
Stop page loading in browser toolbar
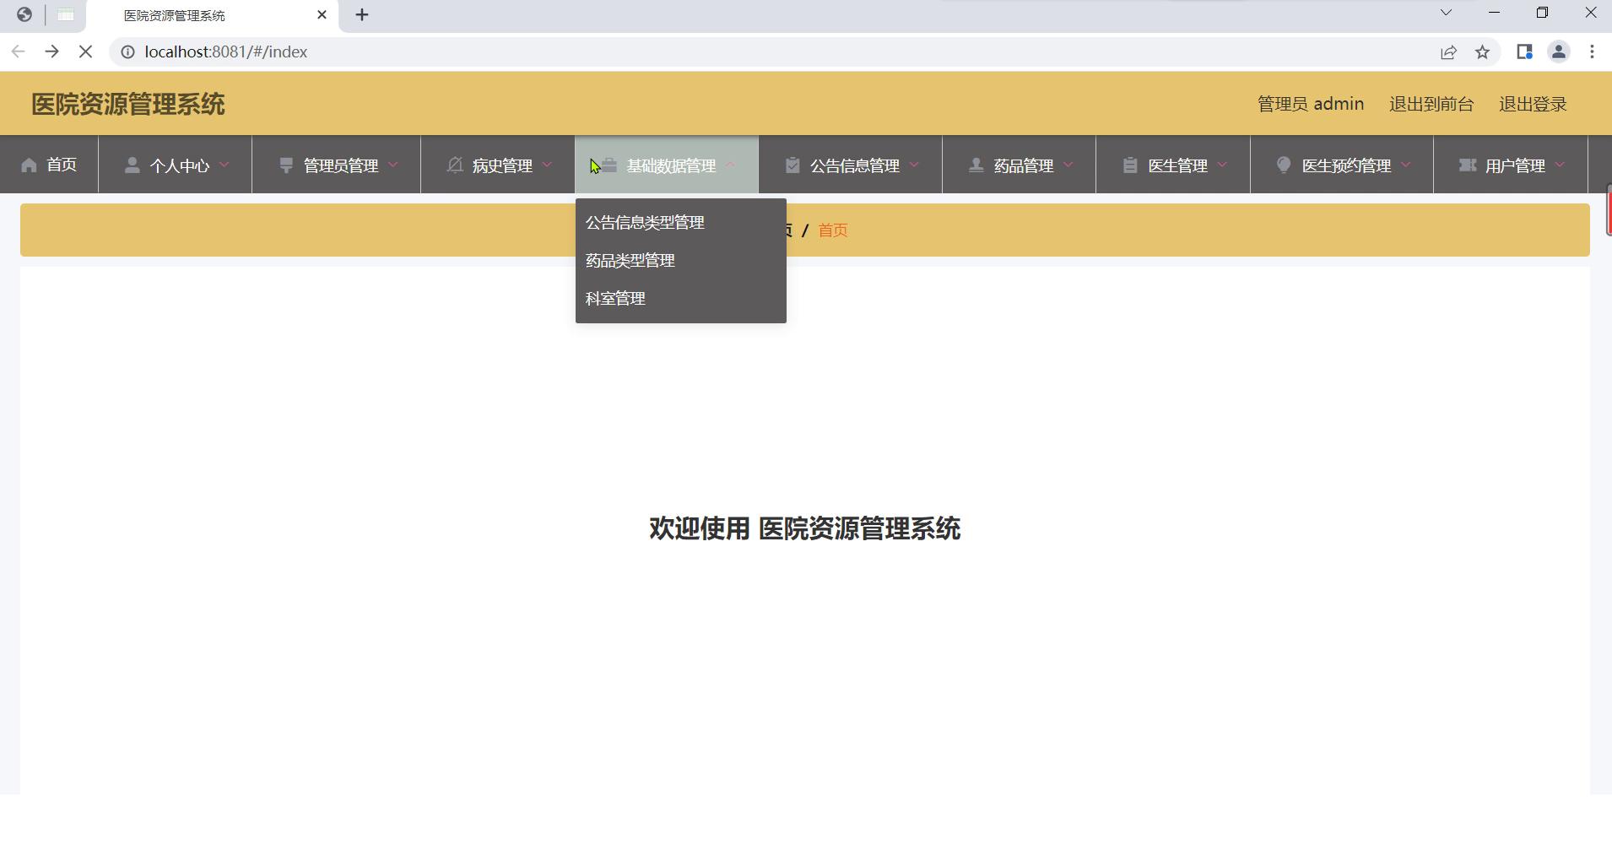(x=85, y=52)
